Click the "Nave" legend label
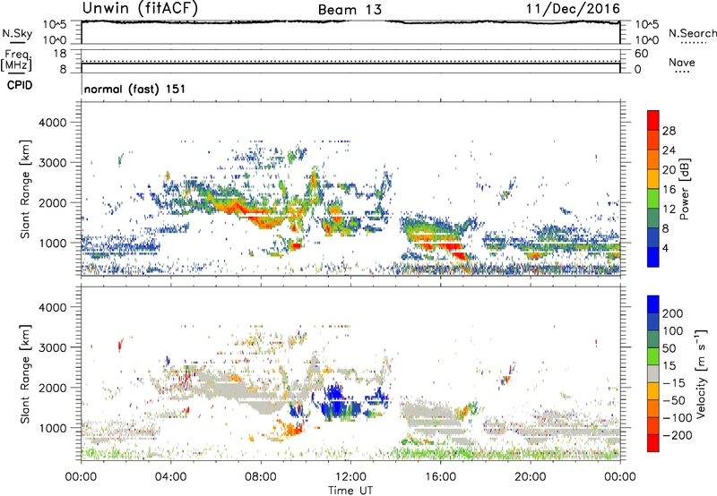 click(682, 62)
